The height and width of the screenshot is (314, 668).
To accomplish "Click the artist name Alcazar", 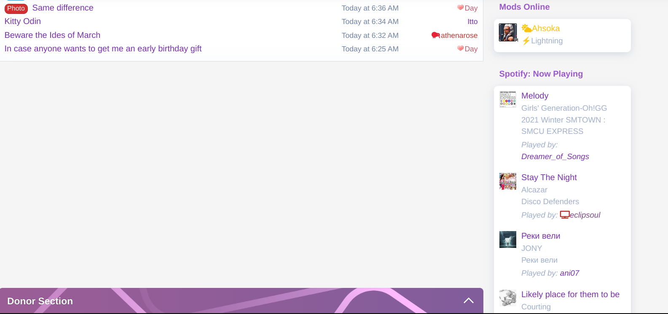I will coord(534,190).
